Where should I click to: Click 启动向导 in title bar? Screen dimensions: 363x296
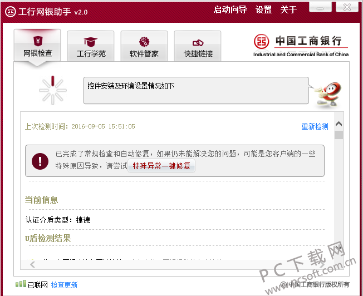(230, 9)
